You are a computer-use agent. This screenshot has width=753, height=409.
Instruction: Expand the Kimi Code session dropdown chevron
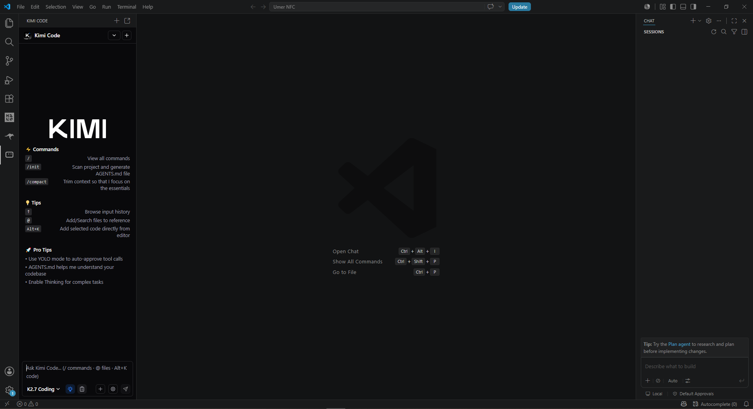[114, 35]
